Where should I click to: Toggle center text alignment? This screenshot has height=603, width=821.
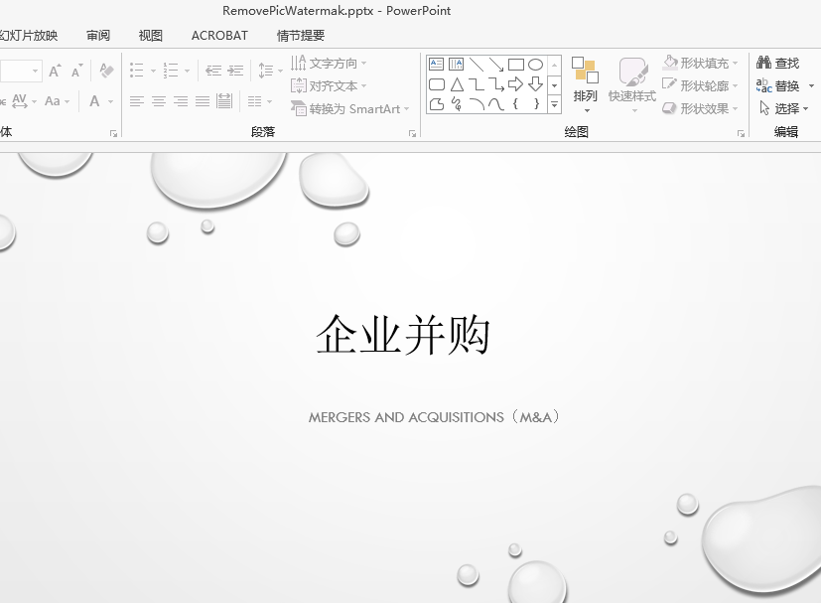pos(159,100)
